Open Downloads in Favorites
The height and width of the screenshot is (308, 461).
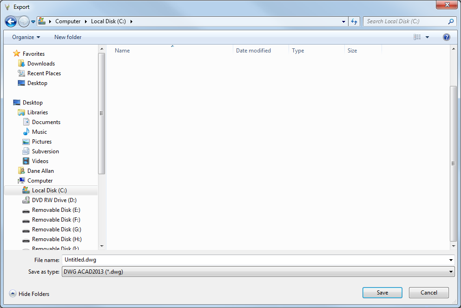pyautogui.click(x=41, y=64)
